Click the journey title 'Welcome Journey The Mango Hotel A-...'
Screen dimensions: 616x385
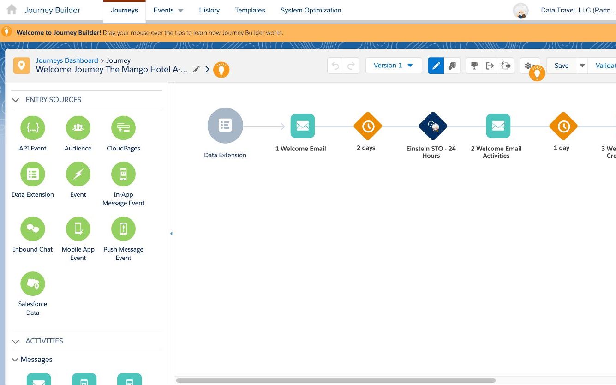112,70
